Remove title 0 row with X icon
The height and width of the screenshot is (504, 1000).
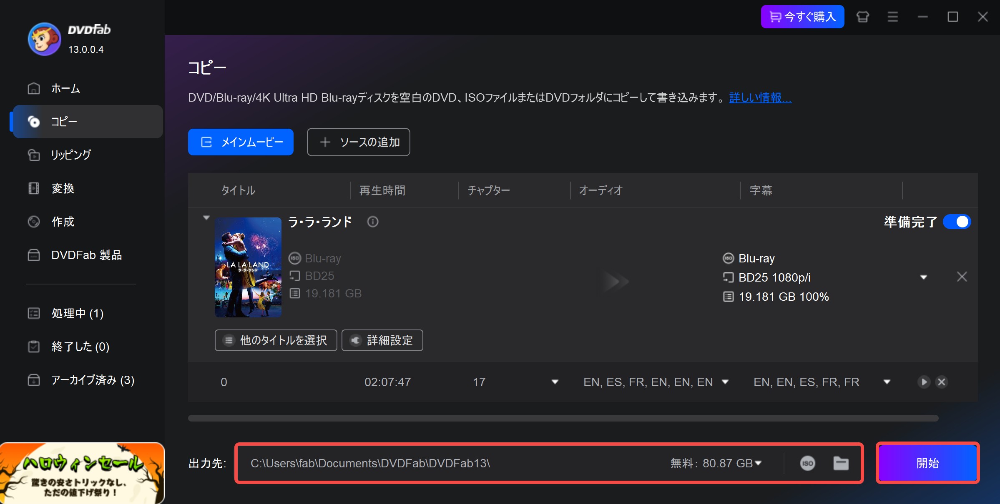(942, 382)
